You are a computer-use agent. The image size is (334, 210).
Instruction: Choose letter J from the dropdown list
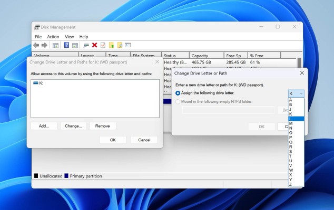[296, 109]
